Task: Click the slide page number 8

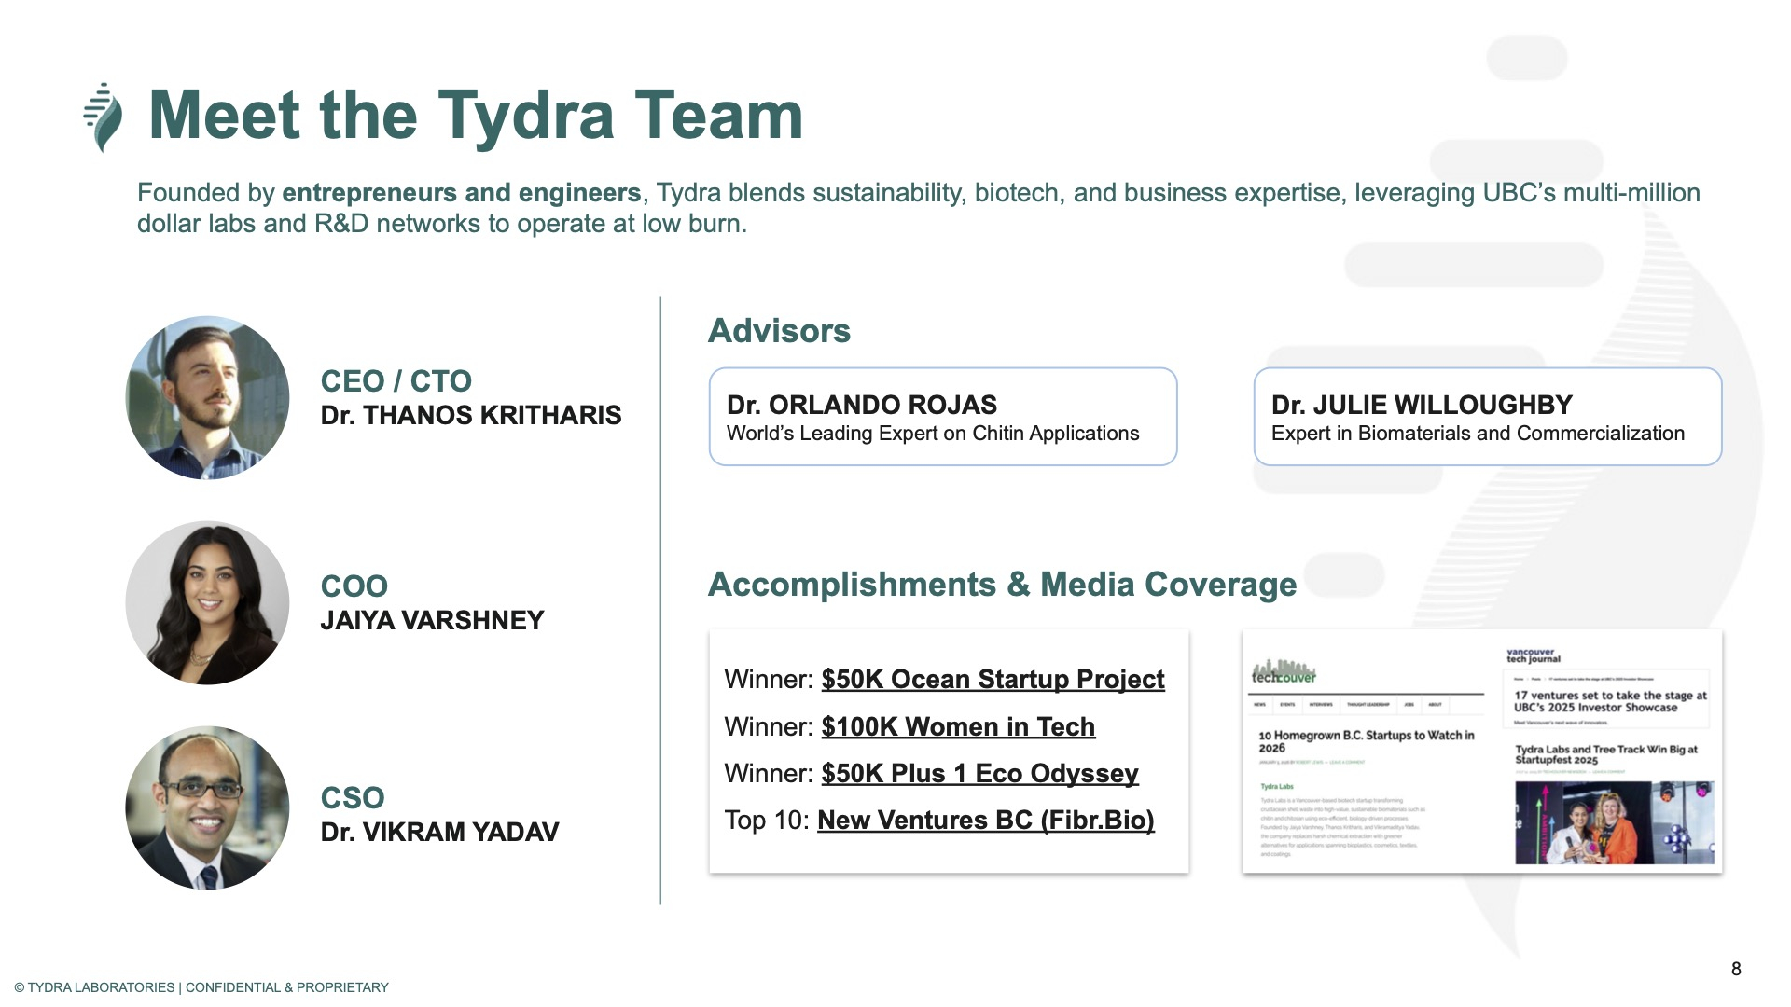Action: pyautogui.click(x=1736, y=969)
